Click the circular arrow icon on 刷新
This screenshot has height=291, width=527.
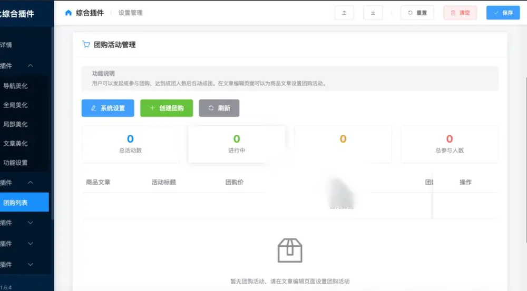[x=211, y=108]
